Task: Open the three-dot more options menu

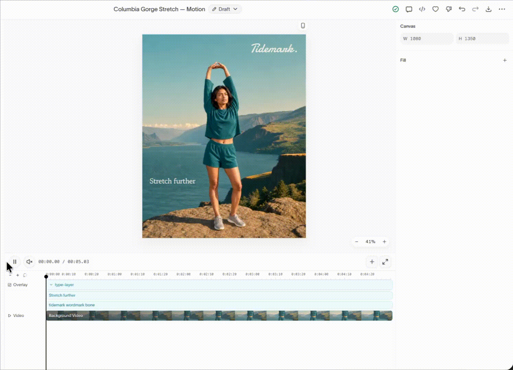Action: [502, 9]
